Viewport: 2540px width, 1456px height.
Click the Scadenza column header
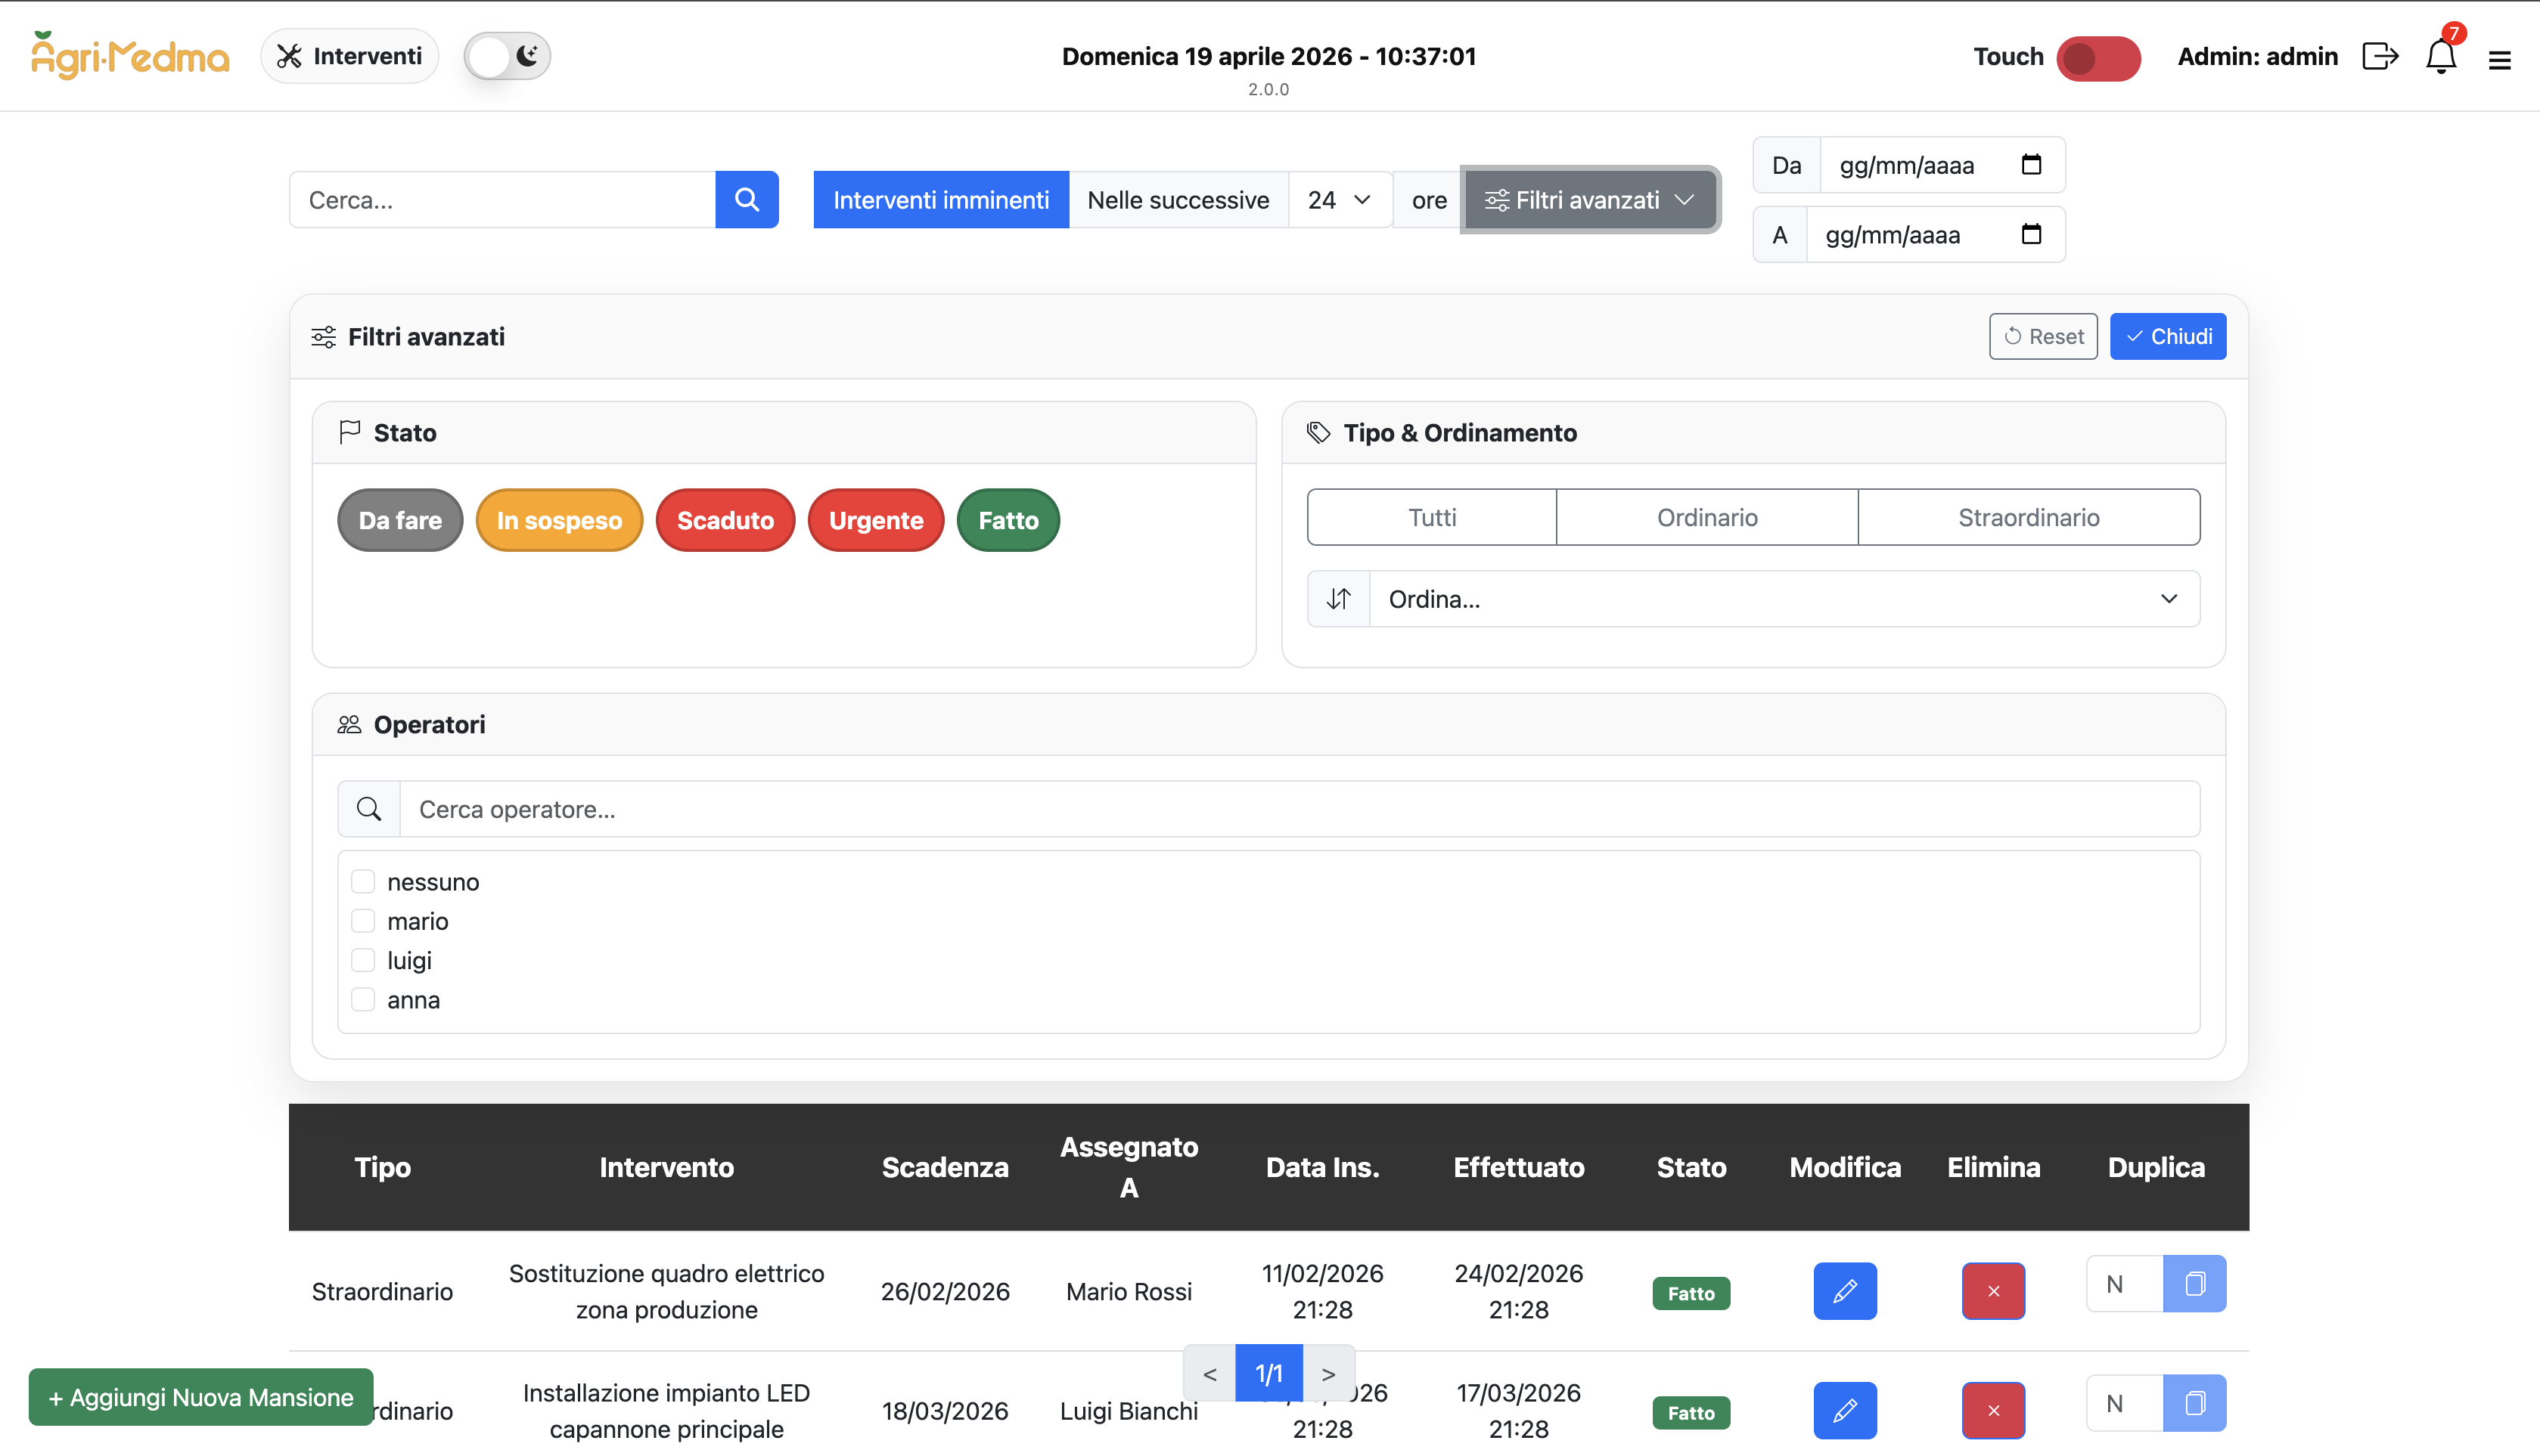click(x=945, y=1167)
